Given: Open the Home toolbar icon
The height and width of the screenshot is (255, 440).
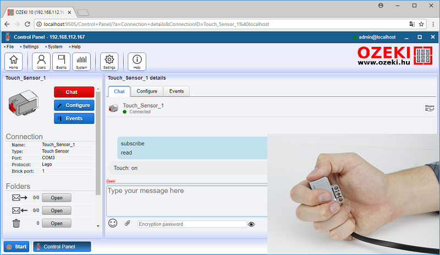Looking at the screenshot, I should click(x=13, y=61).
